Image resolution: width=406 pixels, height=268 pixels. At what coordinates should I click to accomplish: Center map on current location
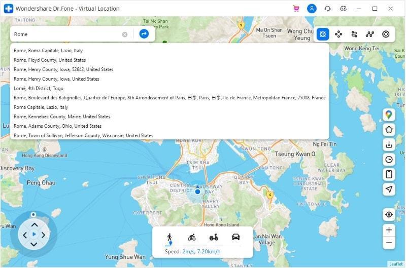[389, 214]
